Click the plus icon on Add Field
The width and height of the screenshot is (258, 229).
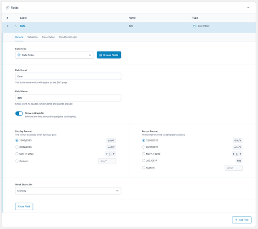(236, 220)
